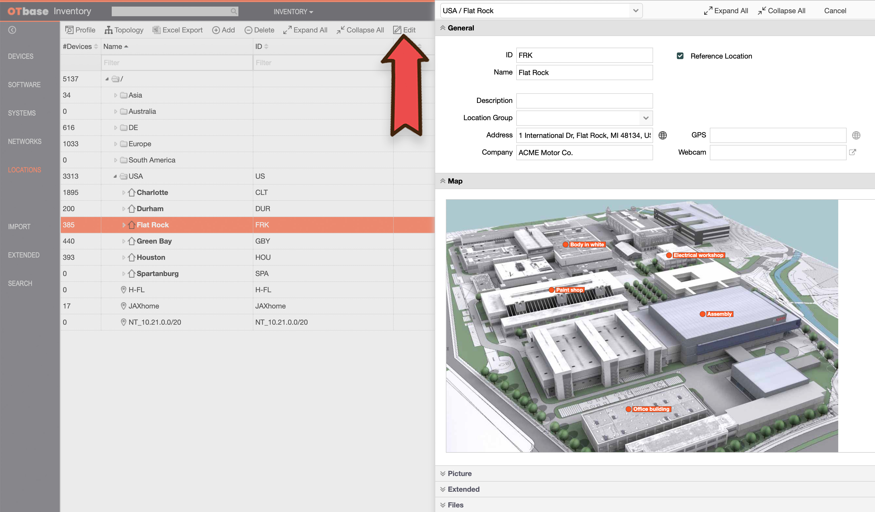875x512 pixels.
Task: Select the Durham row
Action: click(248, 209)
